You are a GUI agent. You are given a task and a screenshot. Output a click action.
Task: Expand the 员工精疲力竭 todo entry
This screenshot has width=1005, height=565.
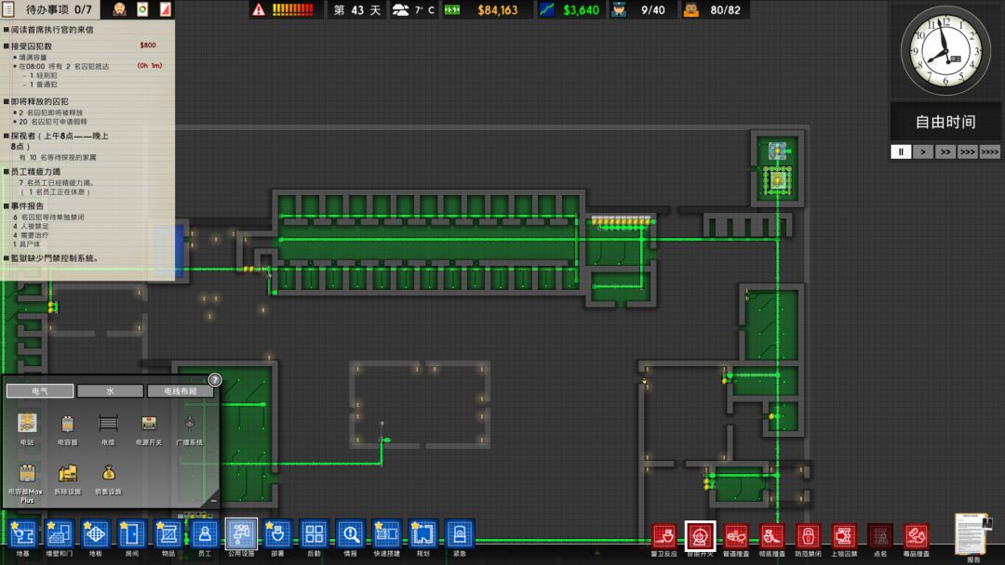[35, 172]
